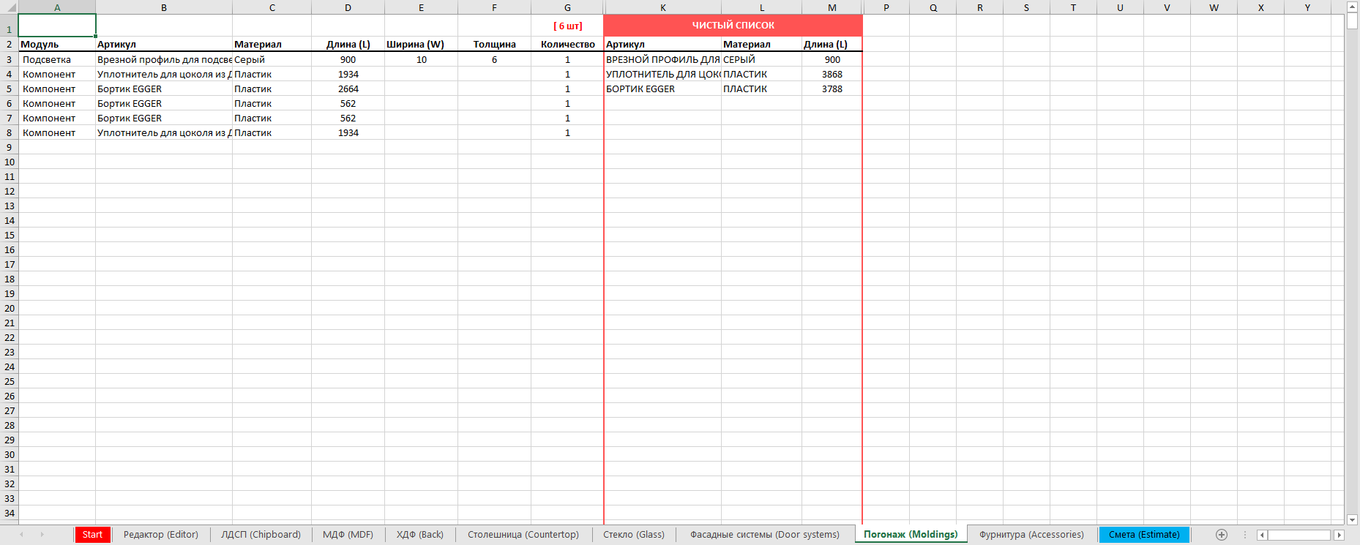
Task: Go to Фурнитура (Accessories) sheet tab
Action: click(x=1031, y=535)
